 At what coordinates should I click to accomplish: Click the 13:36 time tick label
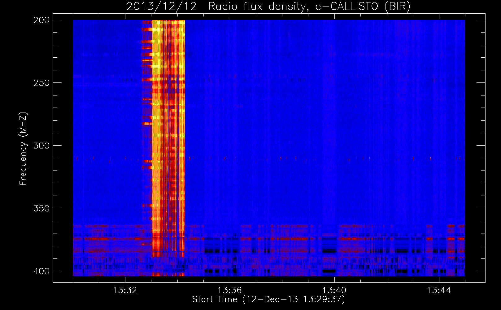click(x=230, y=290)
